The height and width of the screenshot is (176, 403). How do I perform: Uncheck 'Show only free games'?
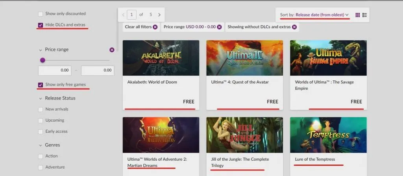(41, 85)
